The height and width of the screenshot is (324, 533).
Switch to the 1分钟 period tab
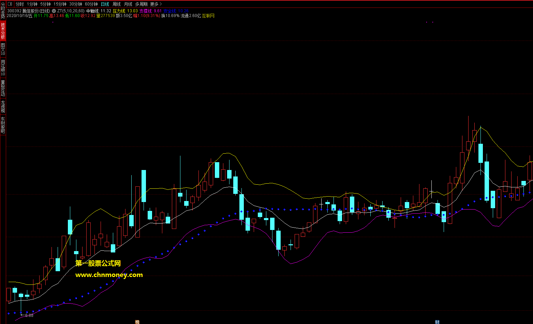point(32,4)
